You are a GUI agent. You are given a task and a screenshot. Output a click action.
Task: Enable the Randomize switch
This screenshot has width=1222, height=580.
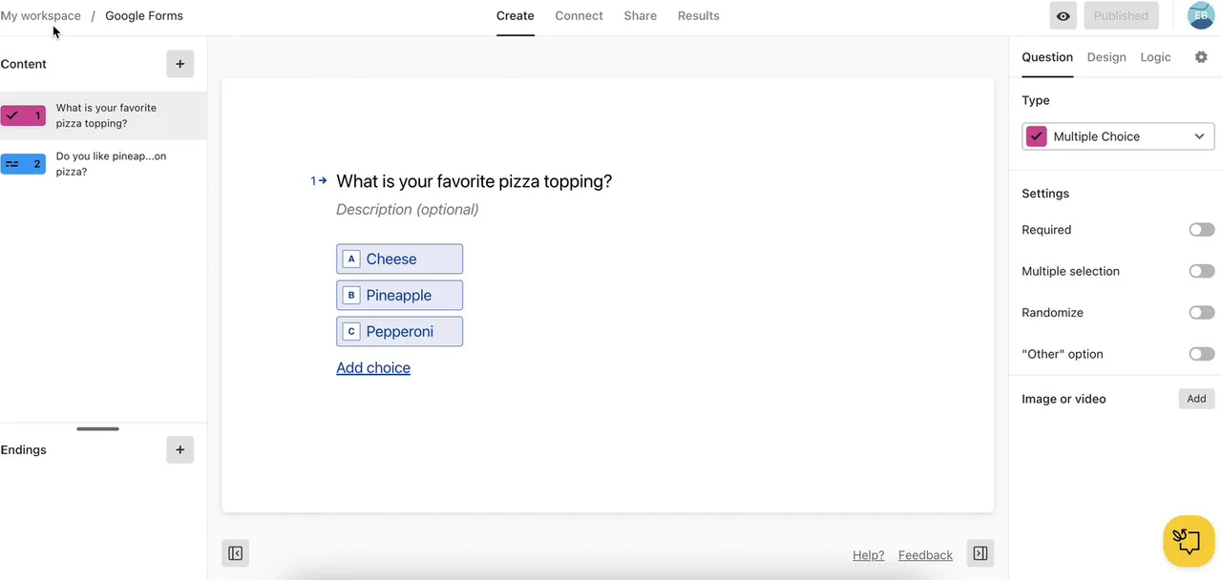1201,313
